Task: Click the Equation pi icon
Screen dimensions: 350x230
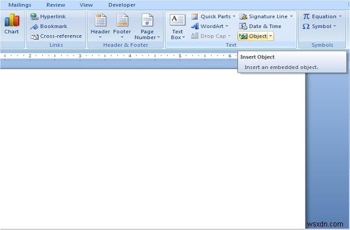Action: pyautogui.click(x=306, y=16)
